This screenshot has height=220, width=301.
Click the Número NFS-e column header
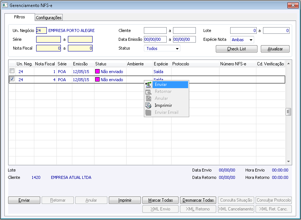point(238,64)
